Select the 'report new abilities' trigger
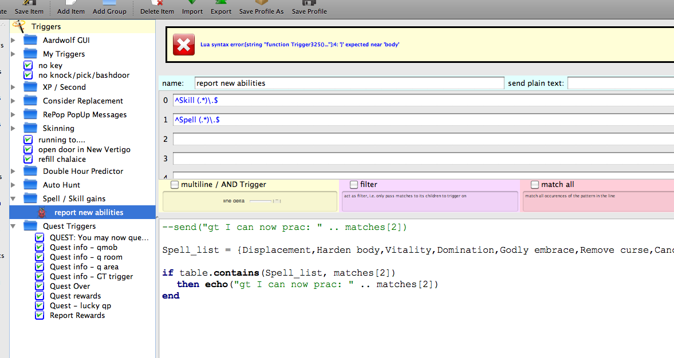The width and height of the screenshot is (674, 358). point(89,213)
